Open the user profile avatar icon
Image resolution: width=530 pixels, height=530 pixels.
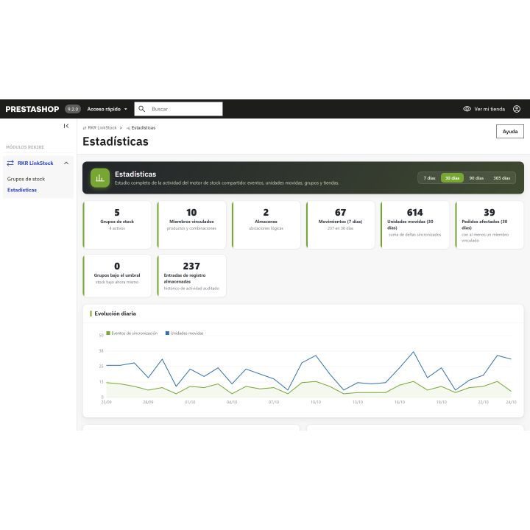click(x=517, y=109)
